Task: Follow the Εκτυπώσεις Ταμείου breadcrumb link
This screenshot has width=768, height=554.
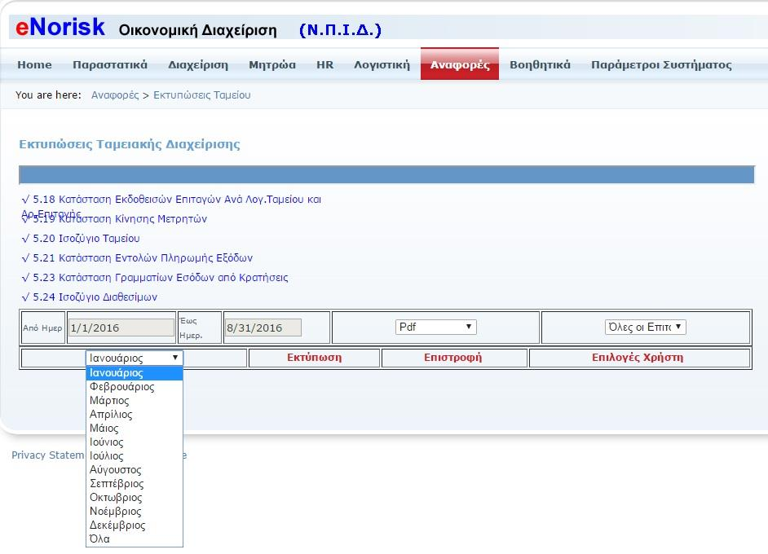Action: tap(202, 95)
